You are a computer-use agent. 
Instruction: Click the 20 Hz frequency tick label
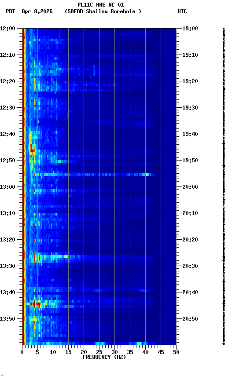click(x=84, y=353)
